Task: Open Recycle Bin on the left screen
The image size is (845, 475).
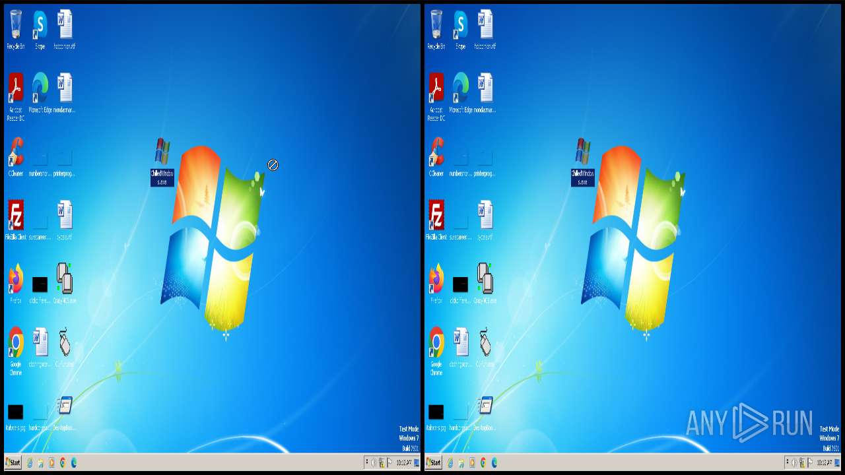Action: [16, 30]
